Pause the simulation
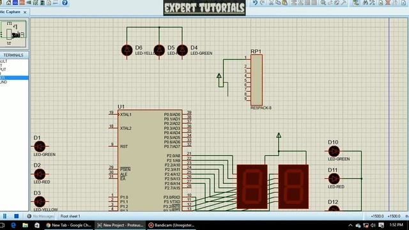This screenshot has width=409, height=230. tap(4, 216)
